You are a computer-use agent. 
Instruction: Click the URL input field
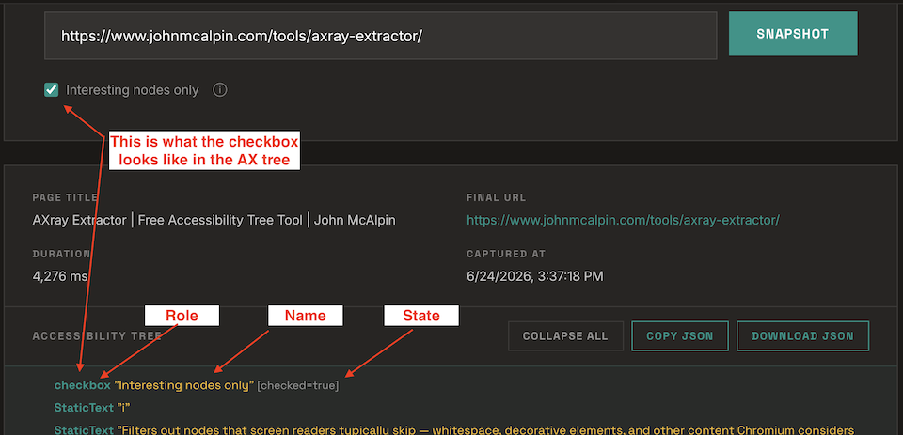381,36
